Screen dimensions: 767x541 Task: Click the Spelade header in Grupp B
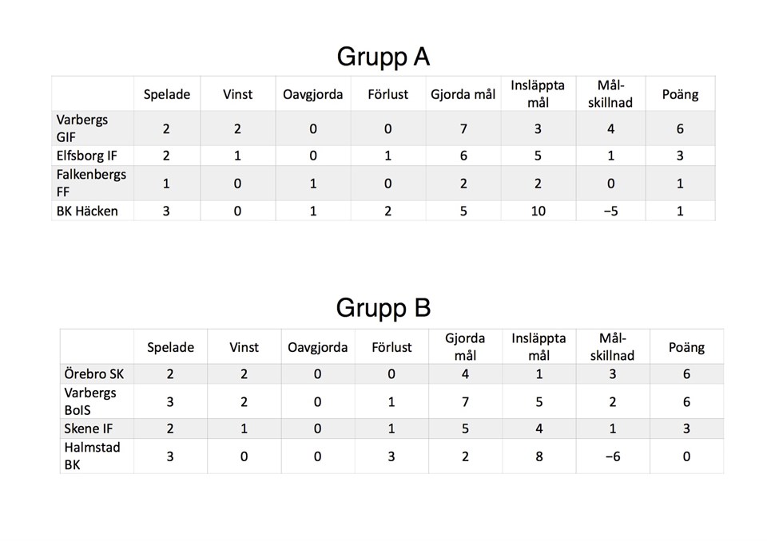(x=170, y=347)
